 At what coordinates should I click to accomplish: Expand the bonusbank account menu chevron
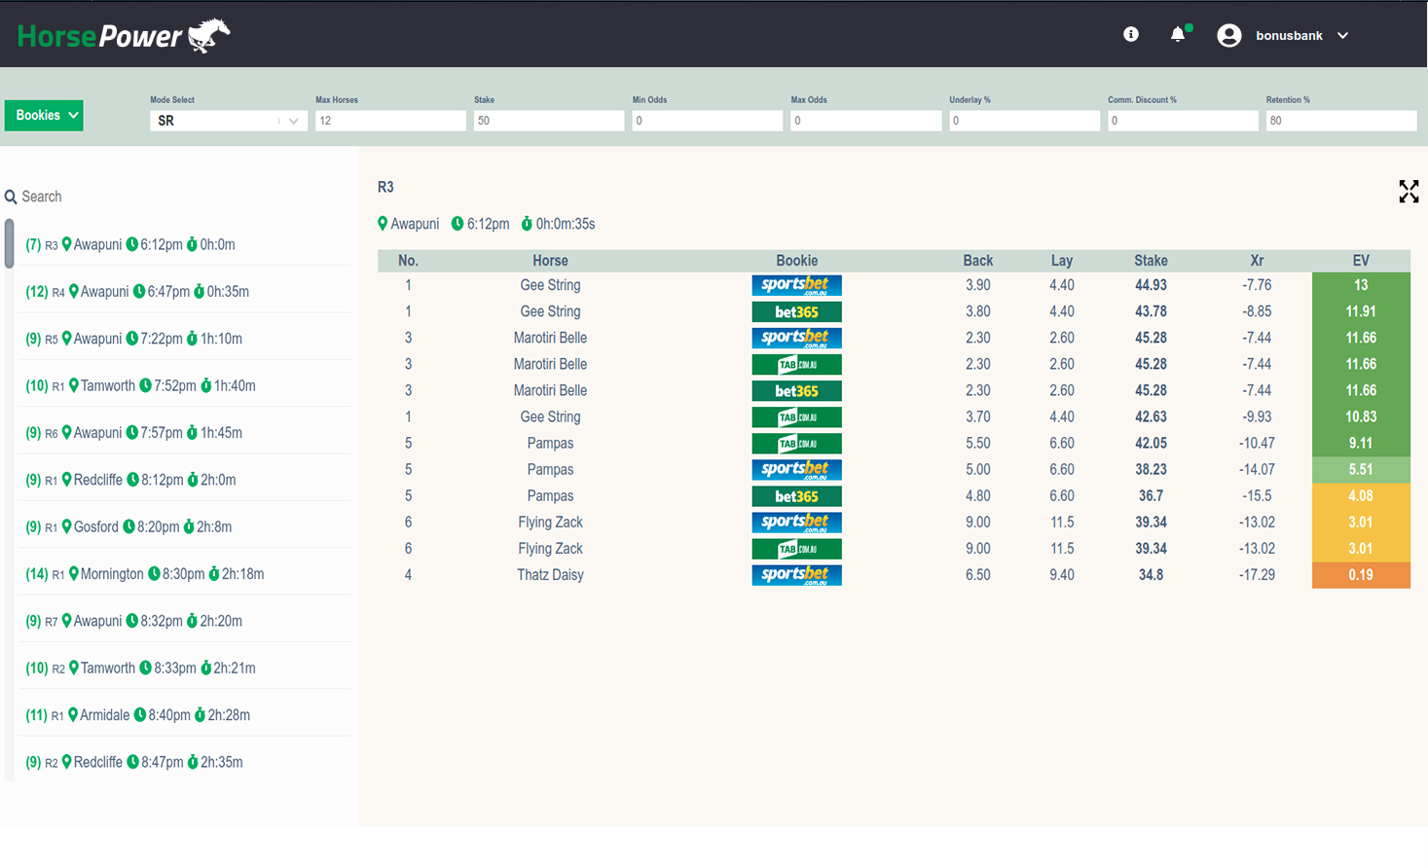coord(1343,35)
